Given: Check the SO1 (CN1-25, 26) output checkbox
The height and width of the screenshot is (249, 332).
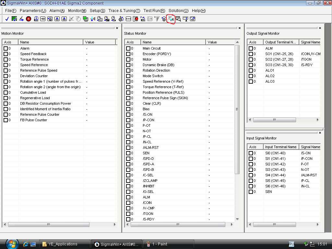Looking at the screenshot, I should [251, 54].
